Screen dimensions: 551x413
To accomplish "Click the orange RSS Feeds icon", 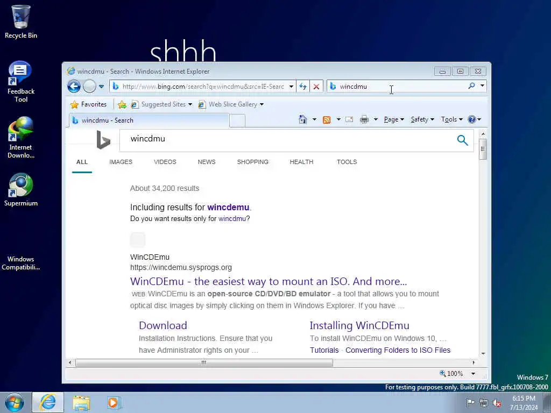I will (x=327, y=120).
